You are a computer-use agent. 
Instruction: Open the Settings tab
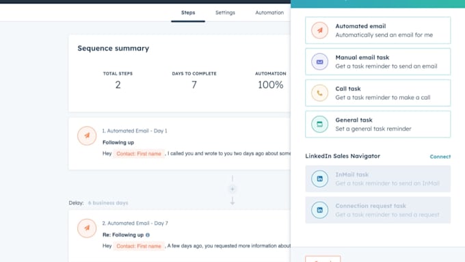[225, 13]
